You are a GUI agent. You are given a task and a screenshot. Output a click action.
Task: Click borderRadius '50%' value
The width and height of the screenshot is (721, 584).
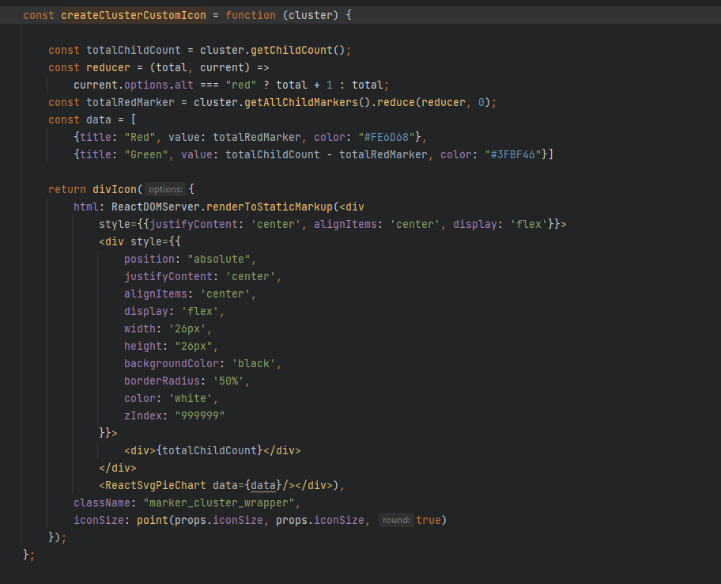pos(228,381)
